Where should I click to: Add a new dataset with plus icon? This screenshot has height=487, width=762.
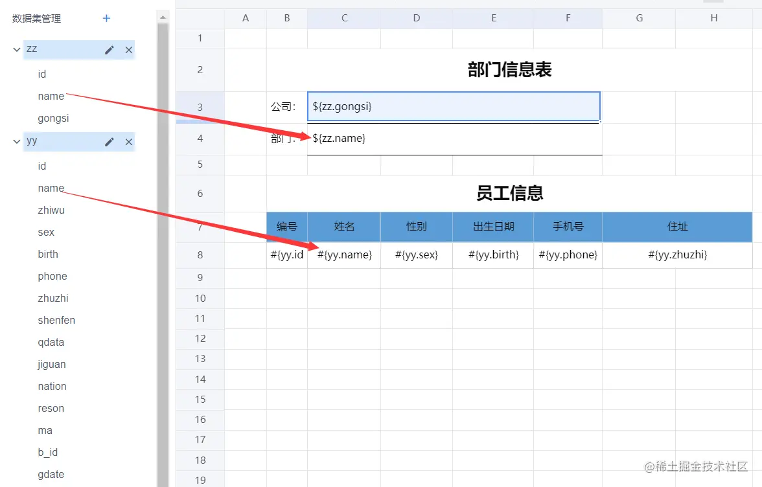[x=106, y=18]
